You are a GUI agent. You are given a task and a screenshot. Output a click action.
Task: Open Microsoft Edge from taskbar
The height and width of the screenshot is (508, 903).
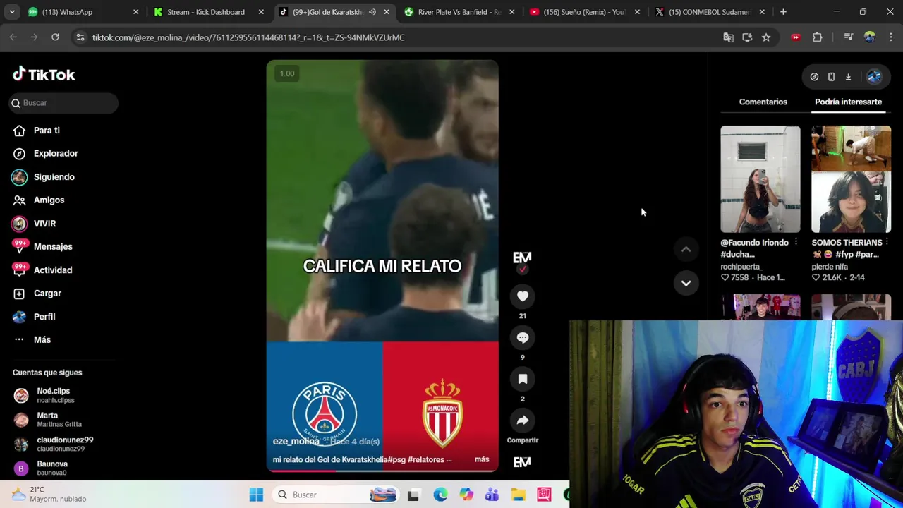(440, 495)
